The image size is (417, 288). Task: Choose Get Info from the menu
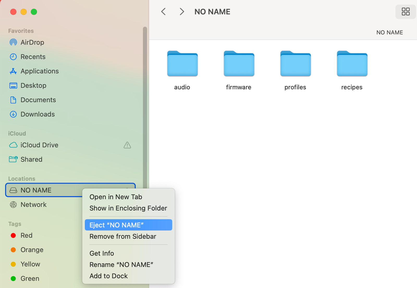(x=128, y=253)
